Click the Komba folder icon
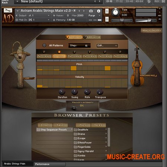Viewport: 167px width, 167px height. click(x=75, y=156)
